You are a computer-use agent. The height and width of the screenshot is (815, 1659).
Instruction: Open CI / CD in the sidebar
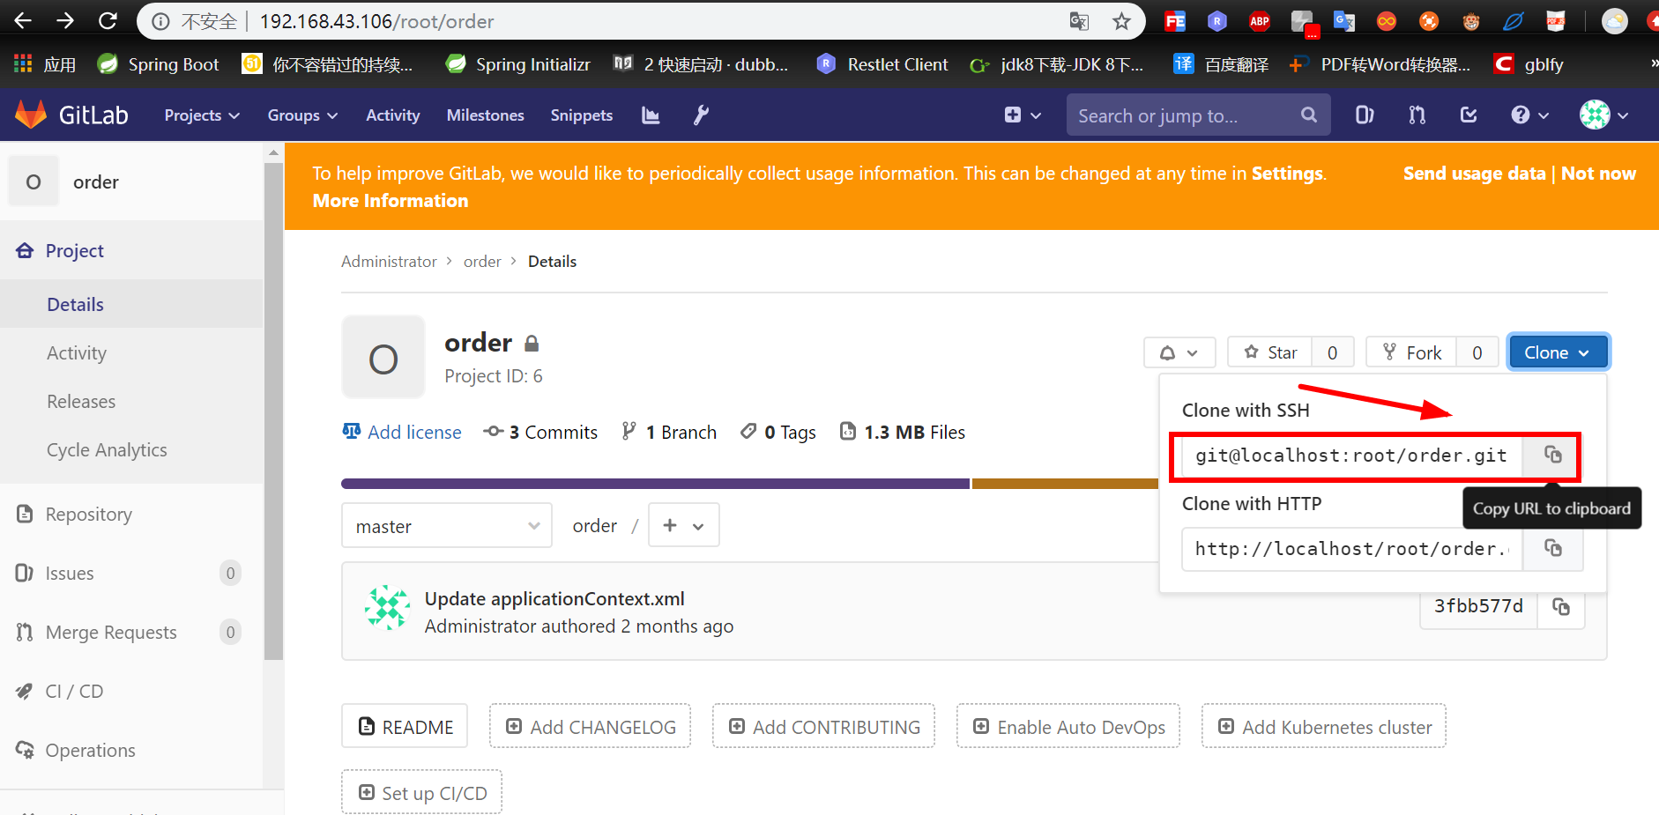coord(132,691)
